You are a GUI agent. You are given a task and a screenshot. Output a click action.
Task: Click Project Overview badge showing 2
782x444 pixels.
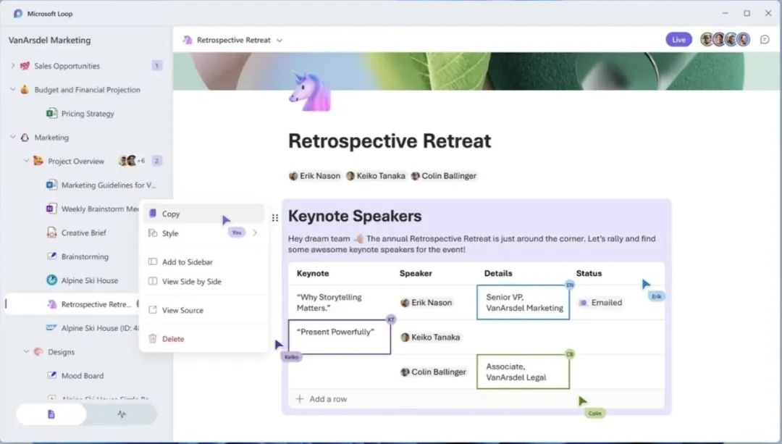point(156,161)
